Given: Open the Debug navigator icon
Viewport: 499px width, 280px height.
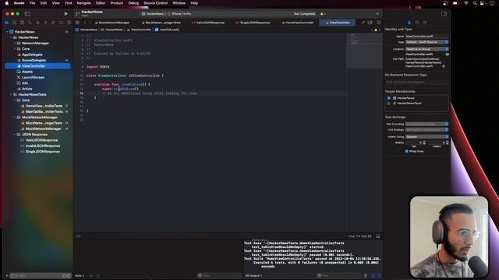Looking at the screenshot, I should [53, 23].
